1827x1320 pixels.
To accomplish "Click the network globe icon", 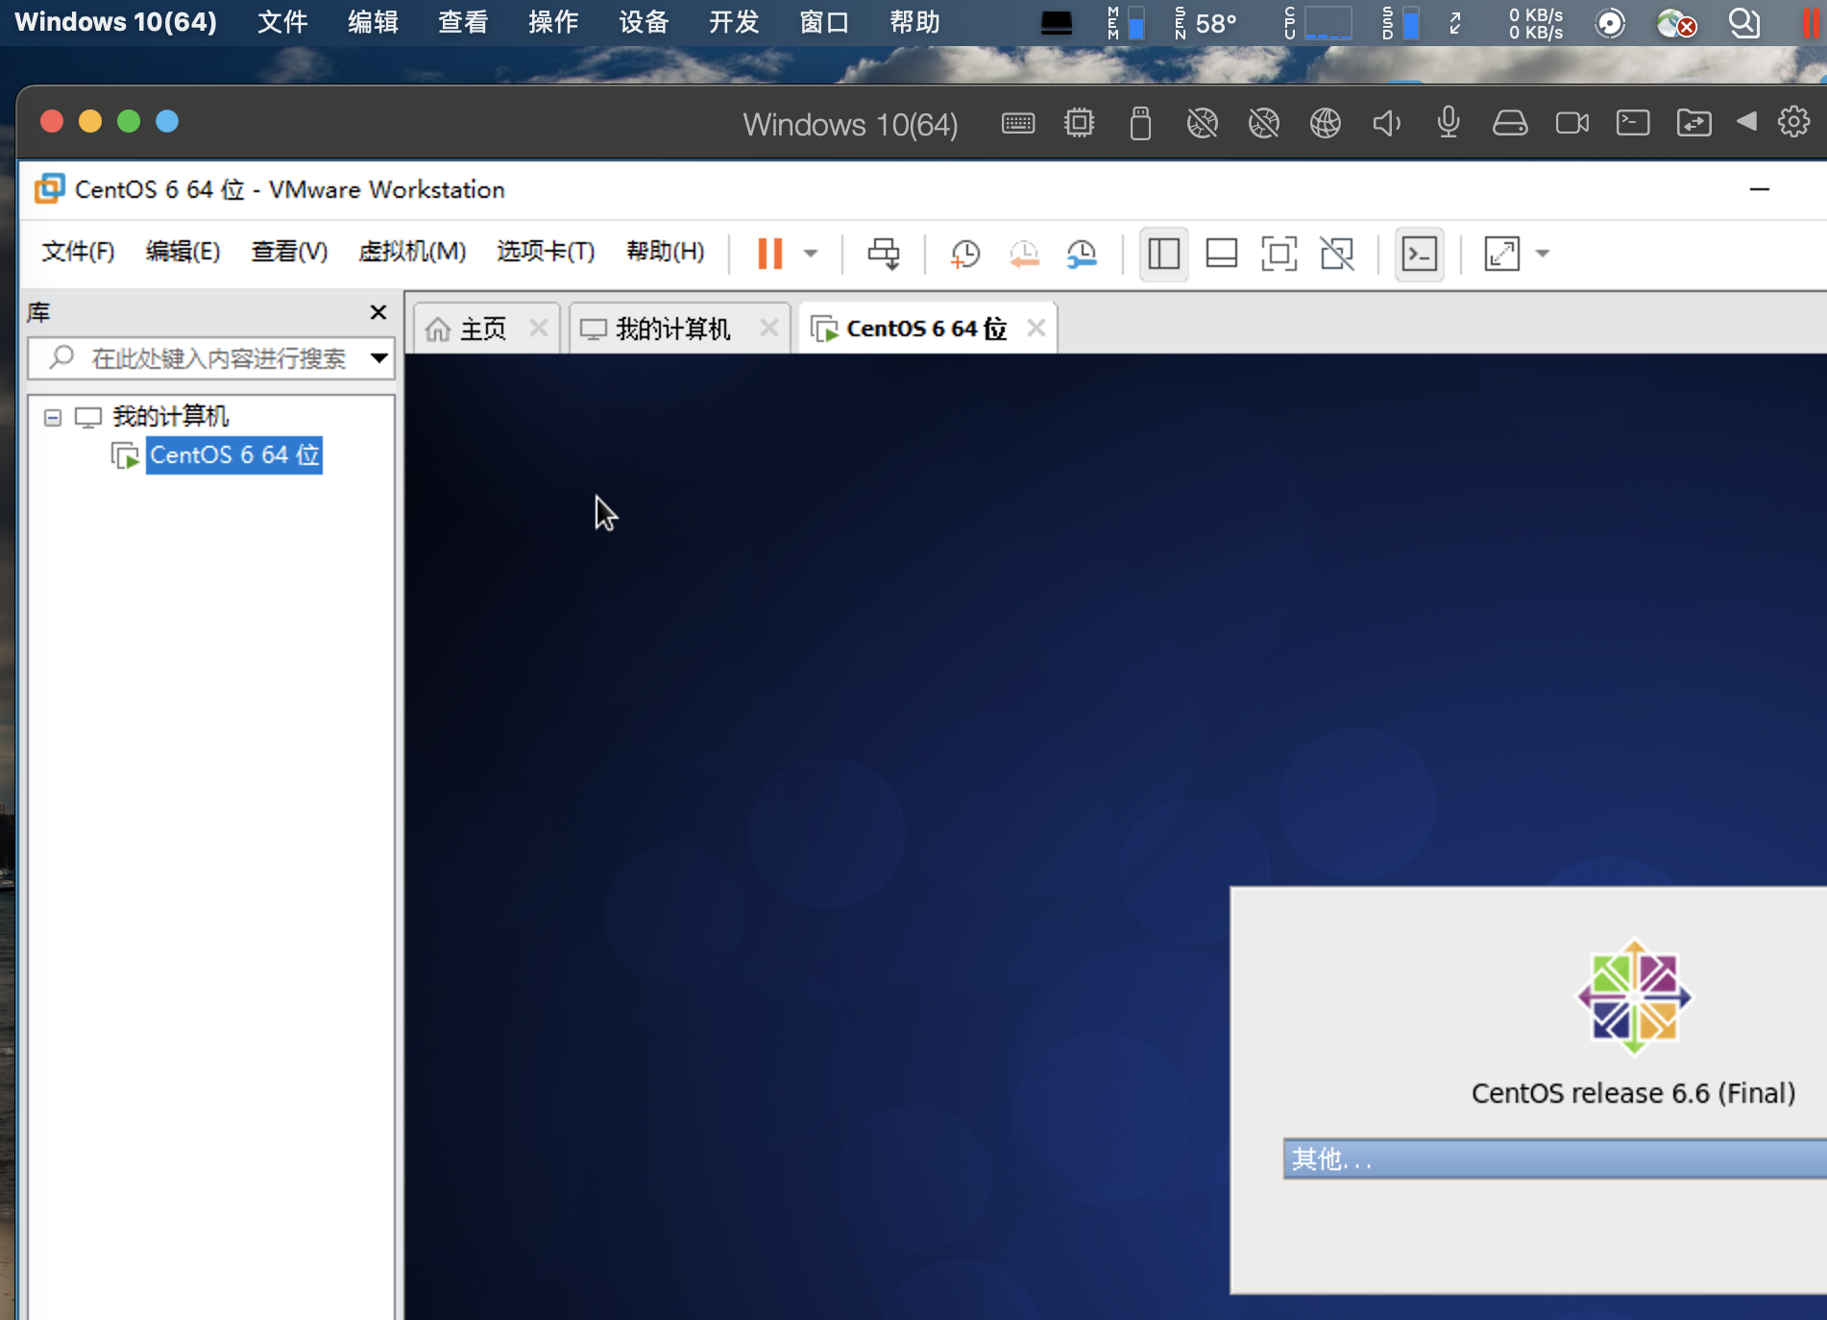I will (x=1326, y=123).
